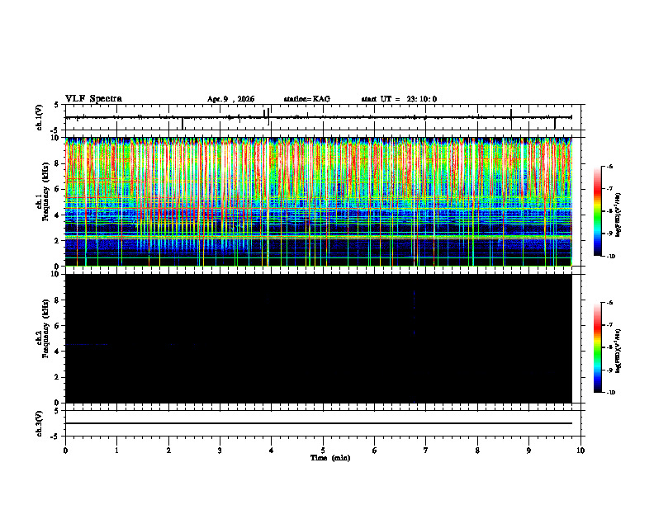Click inside the ch.1 colored spectrogram panel

(318, 201)
